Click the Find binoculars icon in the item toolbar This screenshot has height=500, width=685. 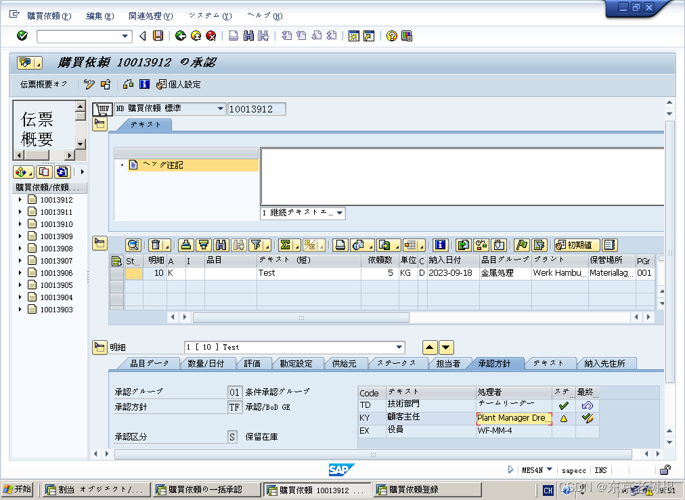221,245
